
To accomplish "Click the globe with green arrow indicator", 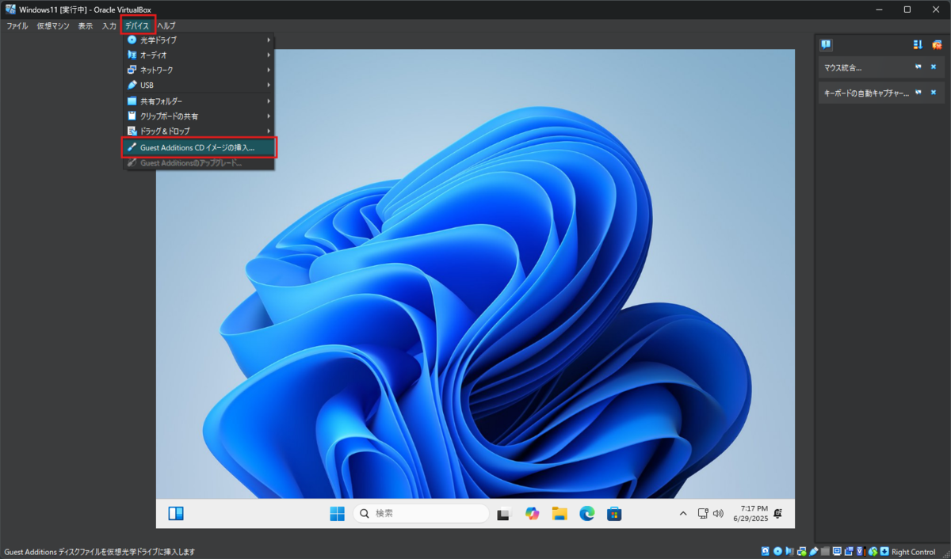I will pos(873,551).
